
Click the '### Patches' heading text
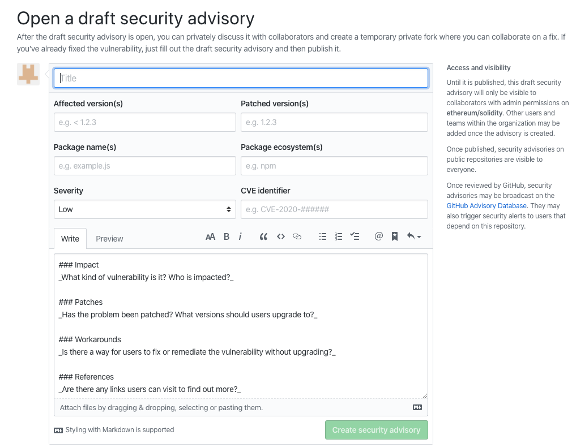click(x=80, y=302)
